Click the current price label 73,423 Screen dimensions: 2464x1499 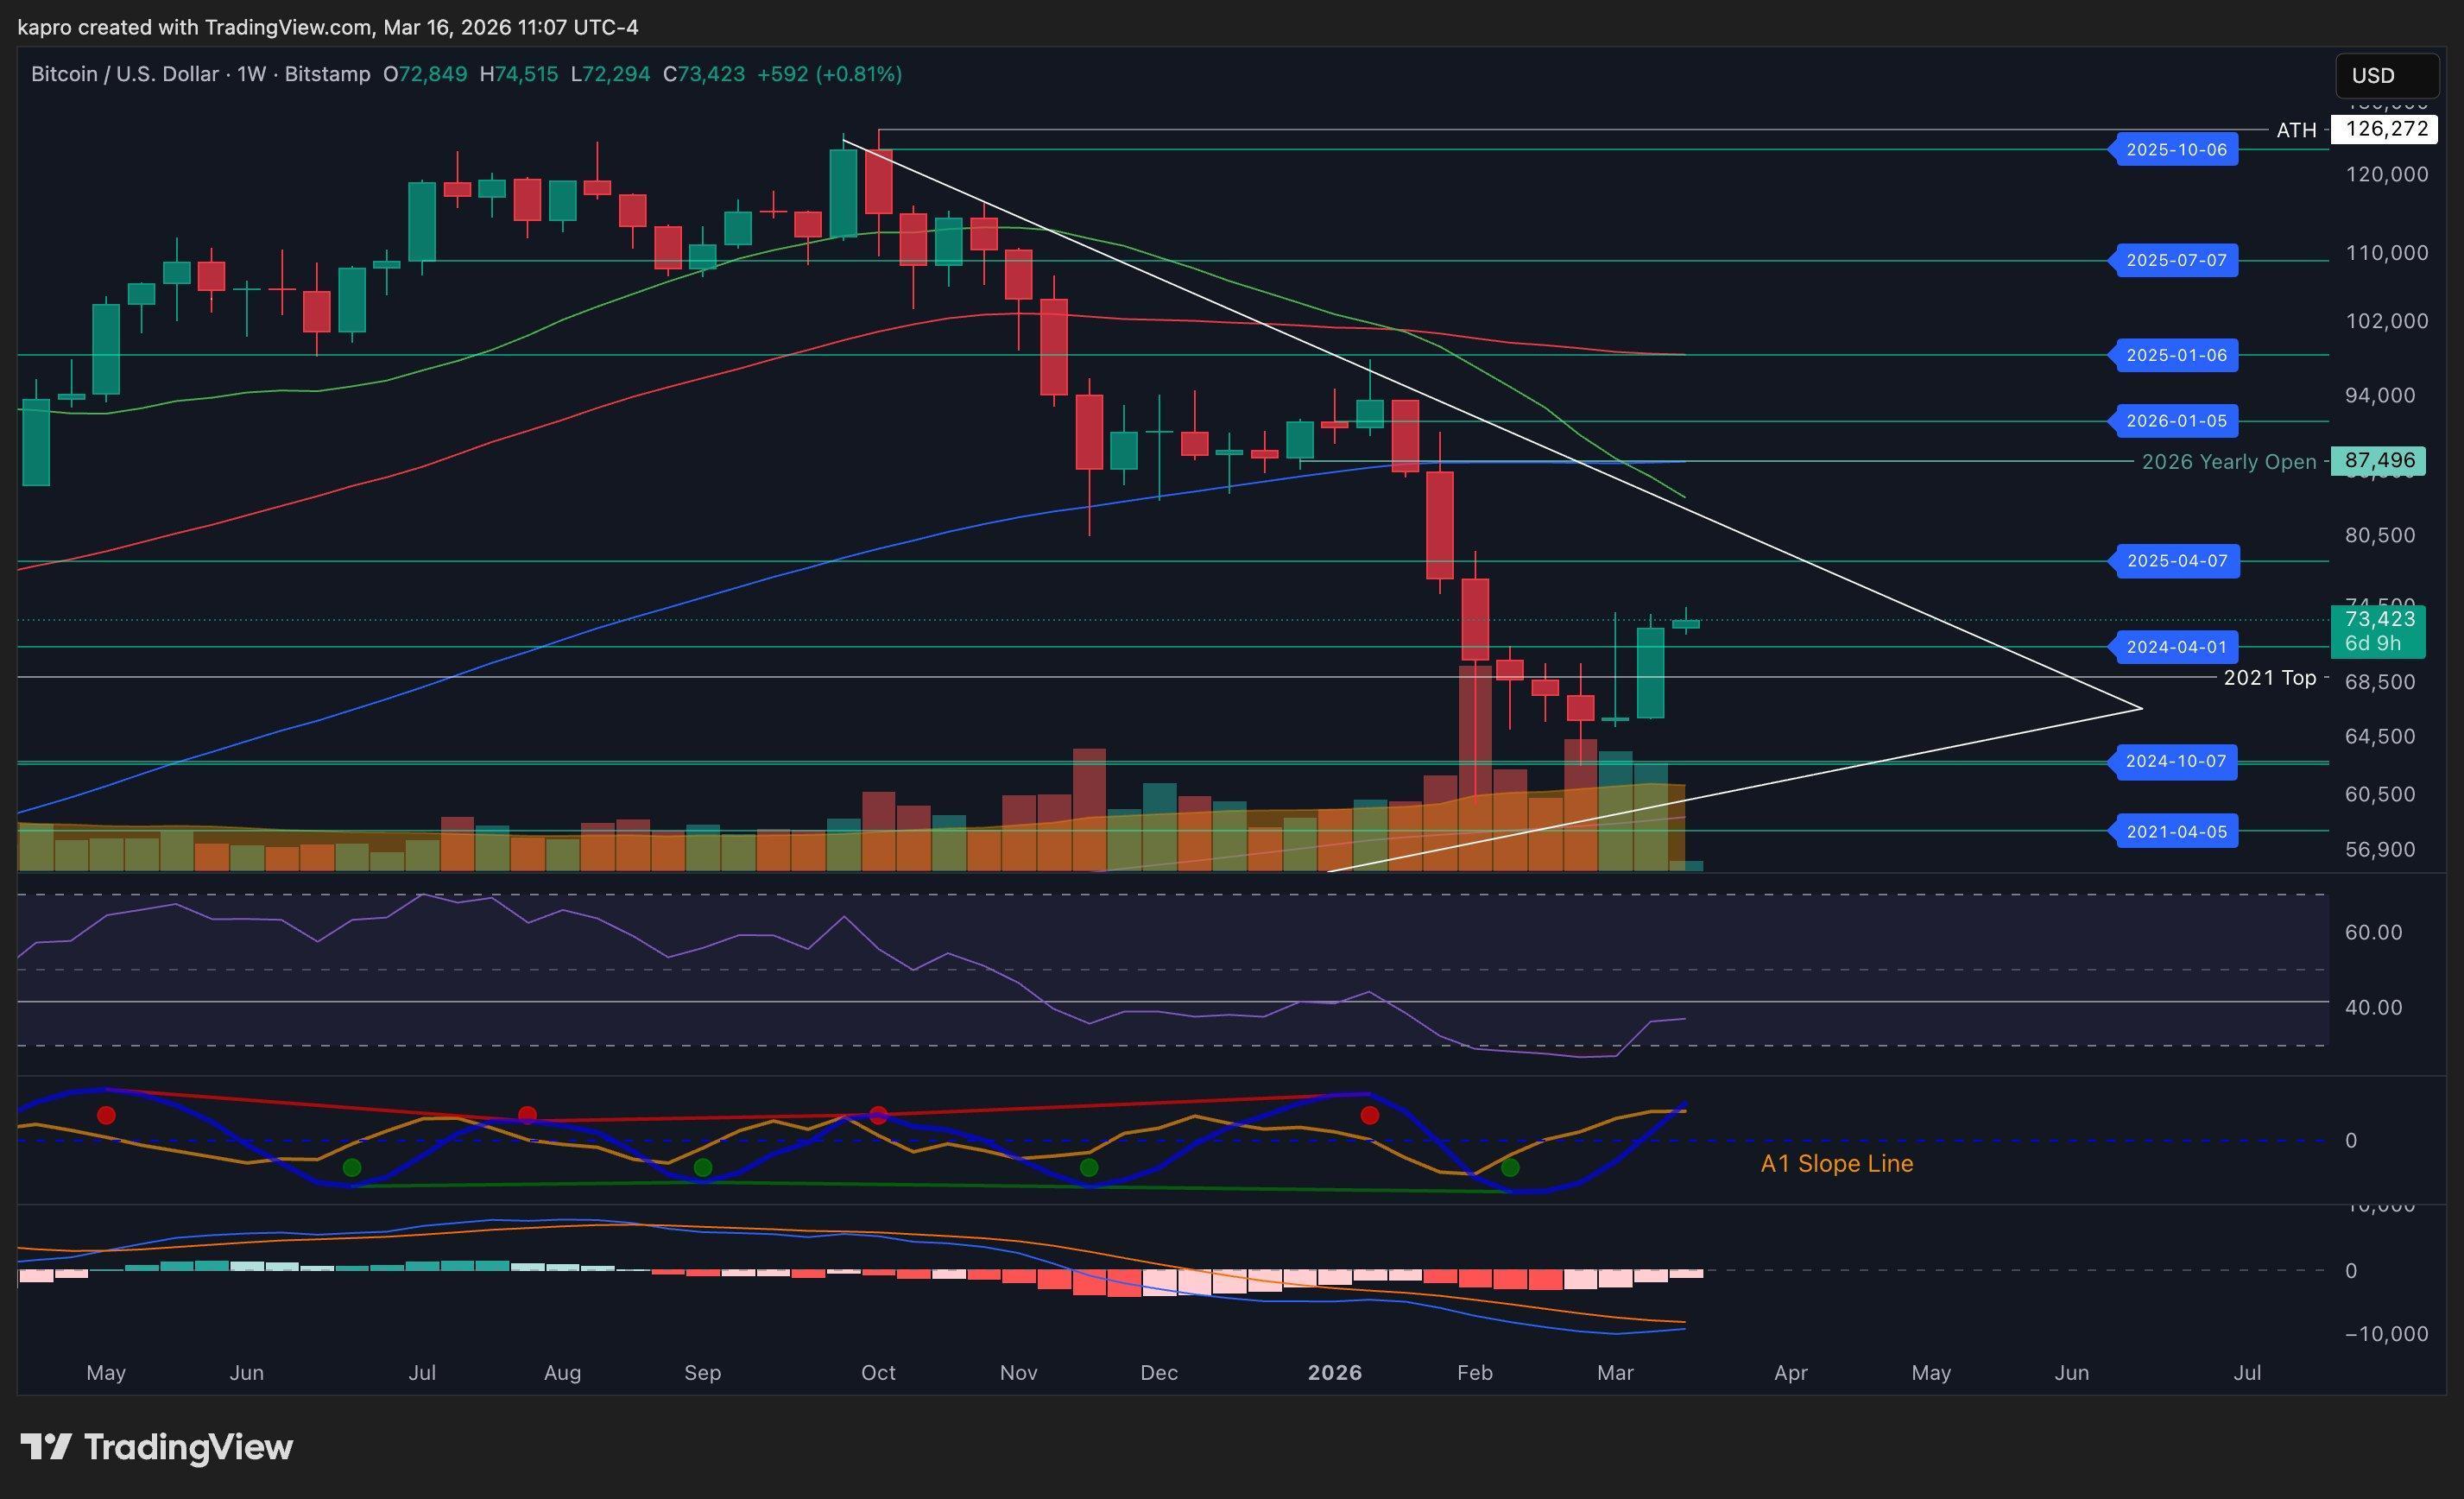coord(2381,619)
